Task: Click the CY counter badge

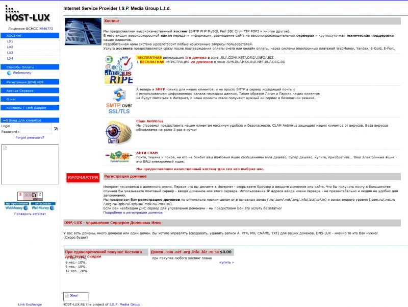Action: coord(30,196)
